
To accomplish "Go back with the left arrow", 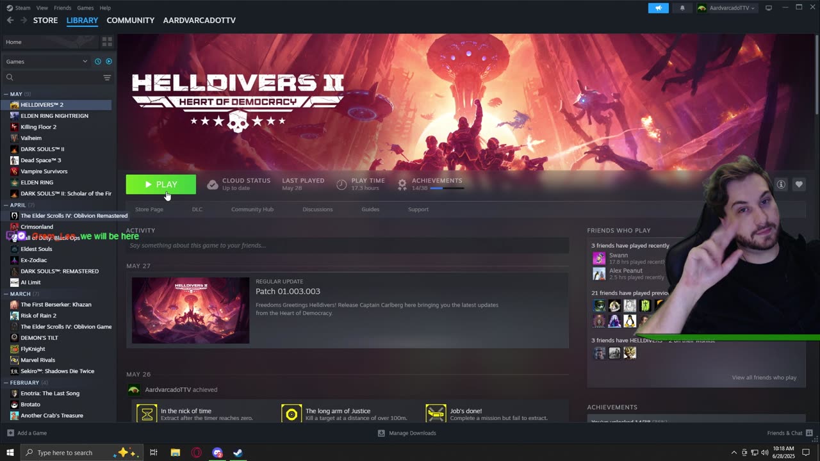I will click(x=10, y=20).
